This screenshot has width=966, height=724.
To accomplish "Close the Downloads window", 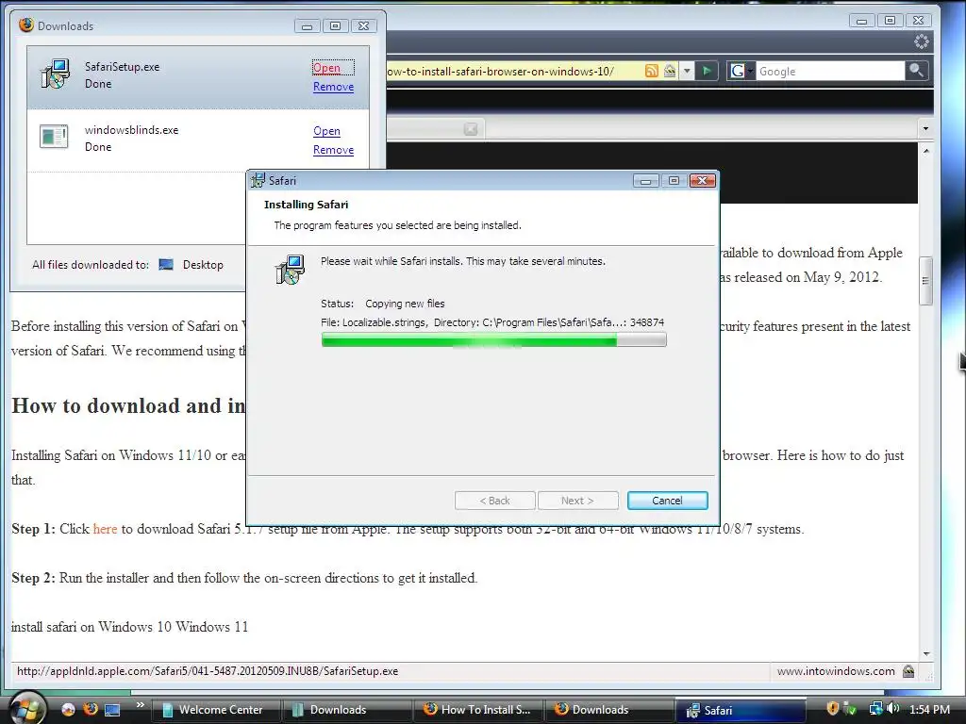I will pos(363,25).
